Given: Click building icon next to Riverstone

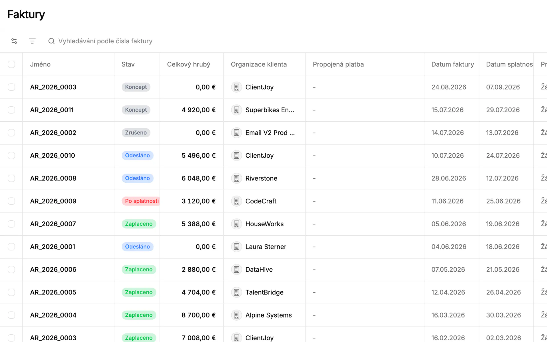Looking at the screenshot, I should [x=236, y=178].
